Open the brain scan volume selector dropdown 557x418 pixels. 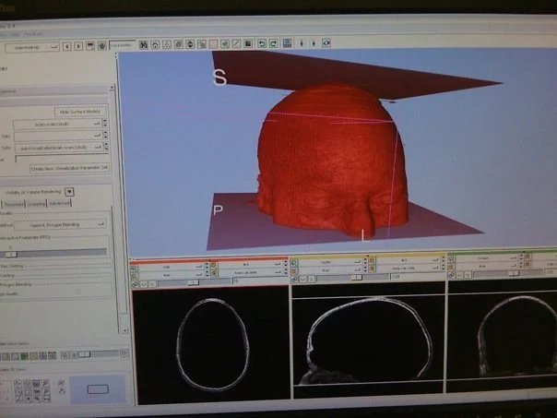[x=57, y=124]
